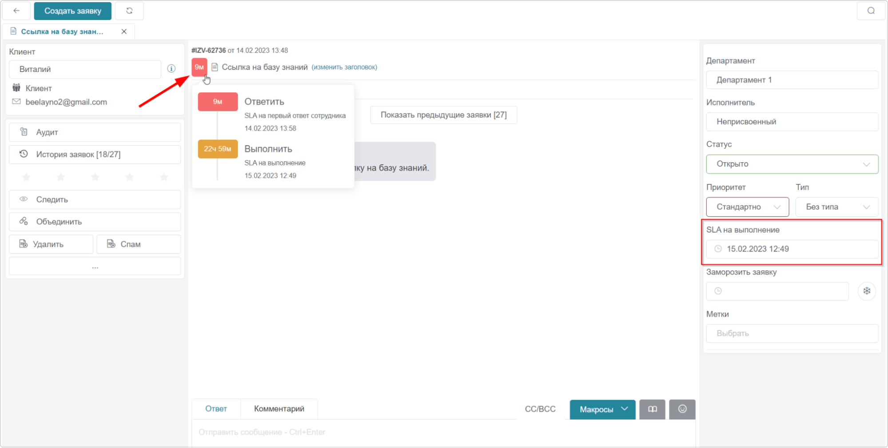
Task: Click the snowflake freeze button
Action: pyautogui.click(x=866, y=291)
